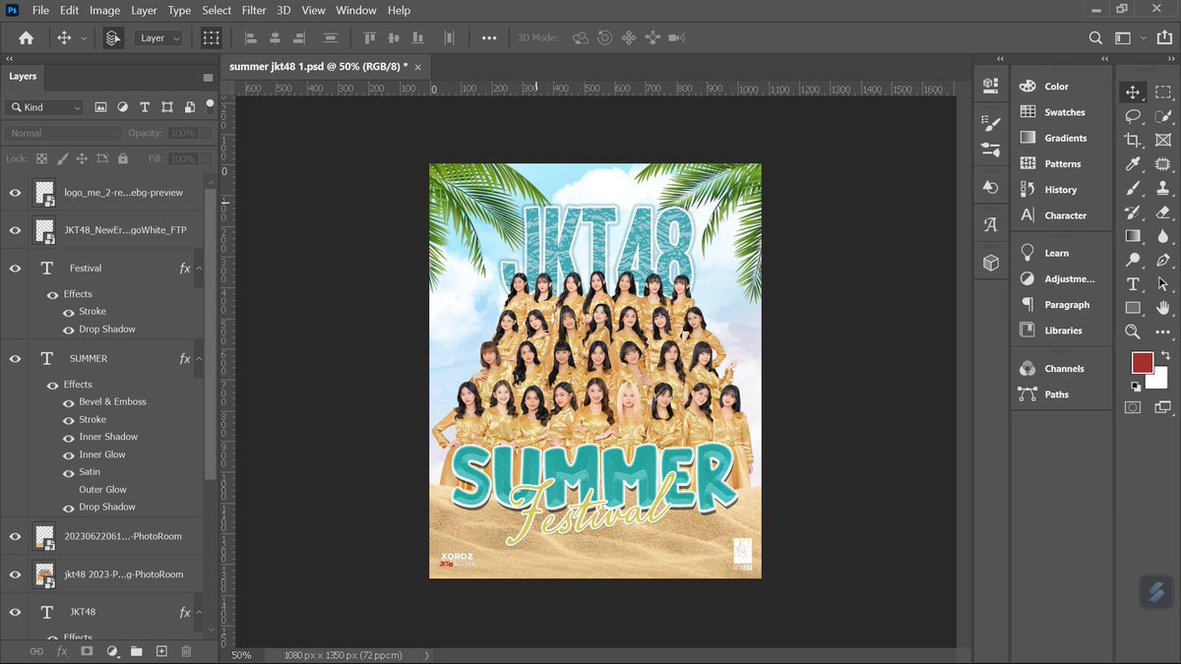The width and height of the screenshot is (1181, 664).
Task: Open the Kind filter dropdown
Action: [x=44, y=107]
